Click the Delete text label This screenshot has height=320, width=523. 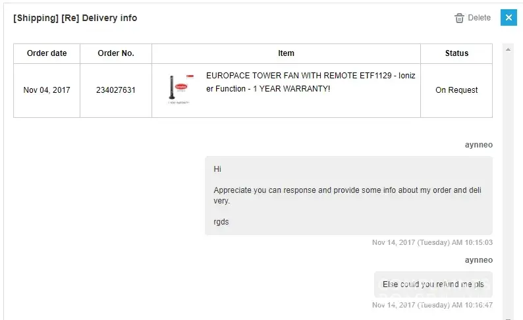479,18
